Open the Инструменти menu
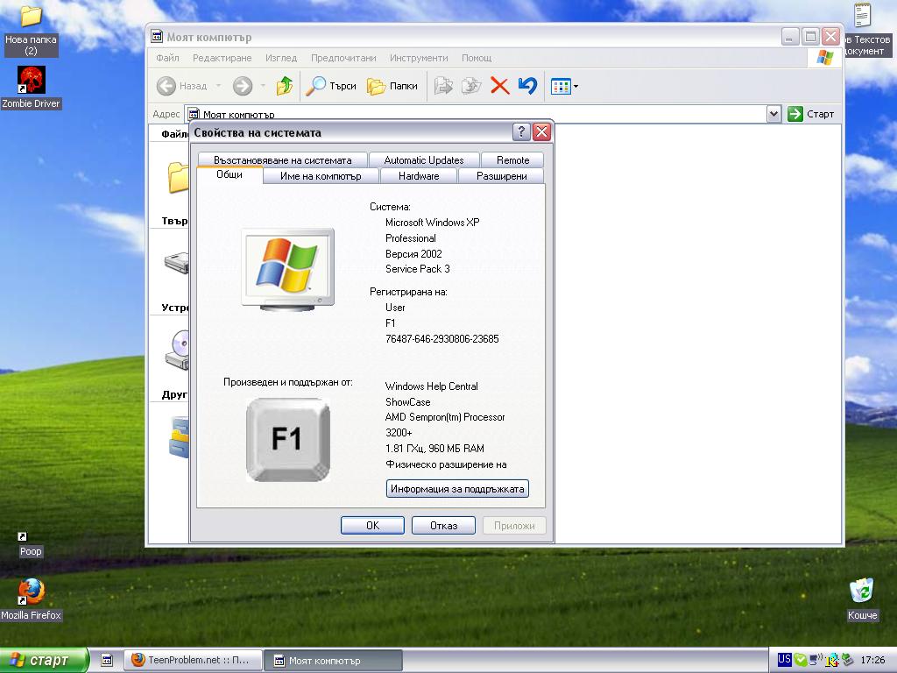Screen dimensions: 897x673 pyautogui.click(x=419, y=58)
